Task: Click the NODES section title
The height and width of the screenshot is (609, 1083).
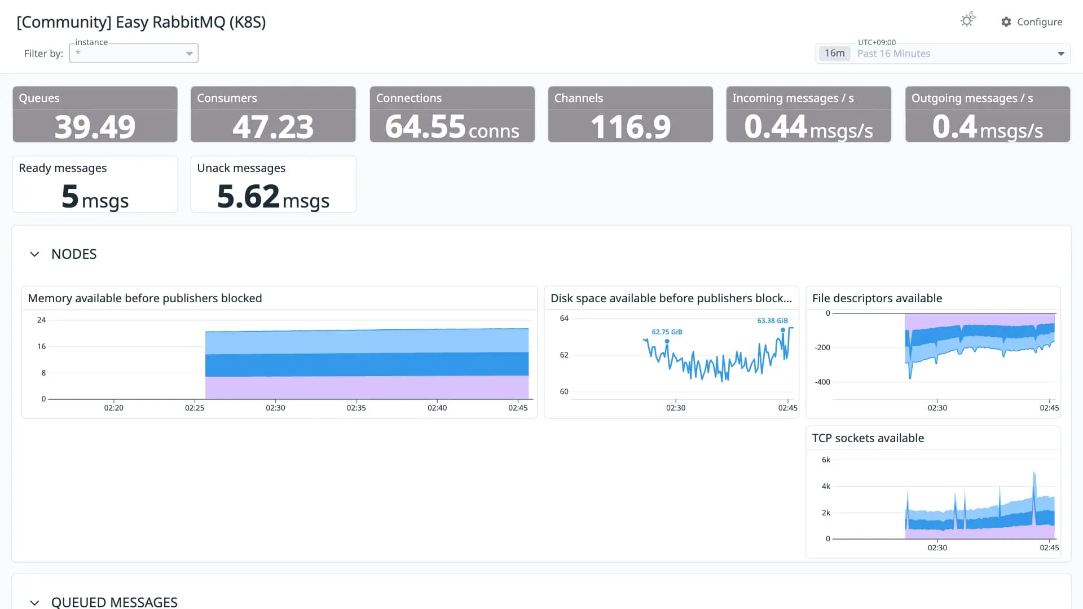Action: [74, 254]
